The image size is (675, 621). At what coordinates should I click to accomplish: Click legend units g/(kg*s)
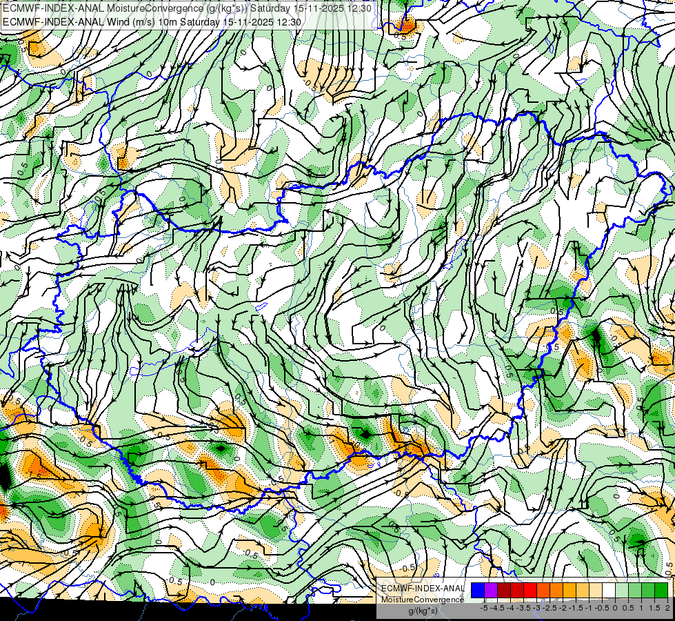click(x=423, y=611)
